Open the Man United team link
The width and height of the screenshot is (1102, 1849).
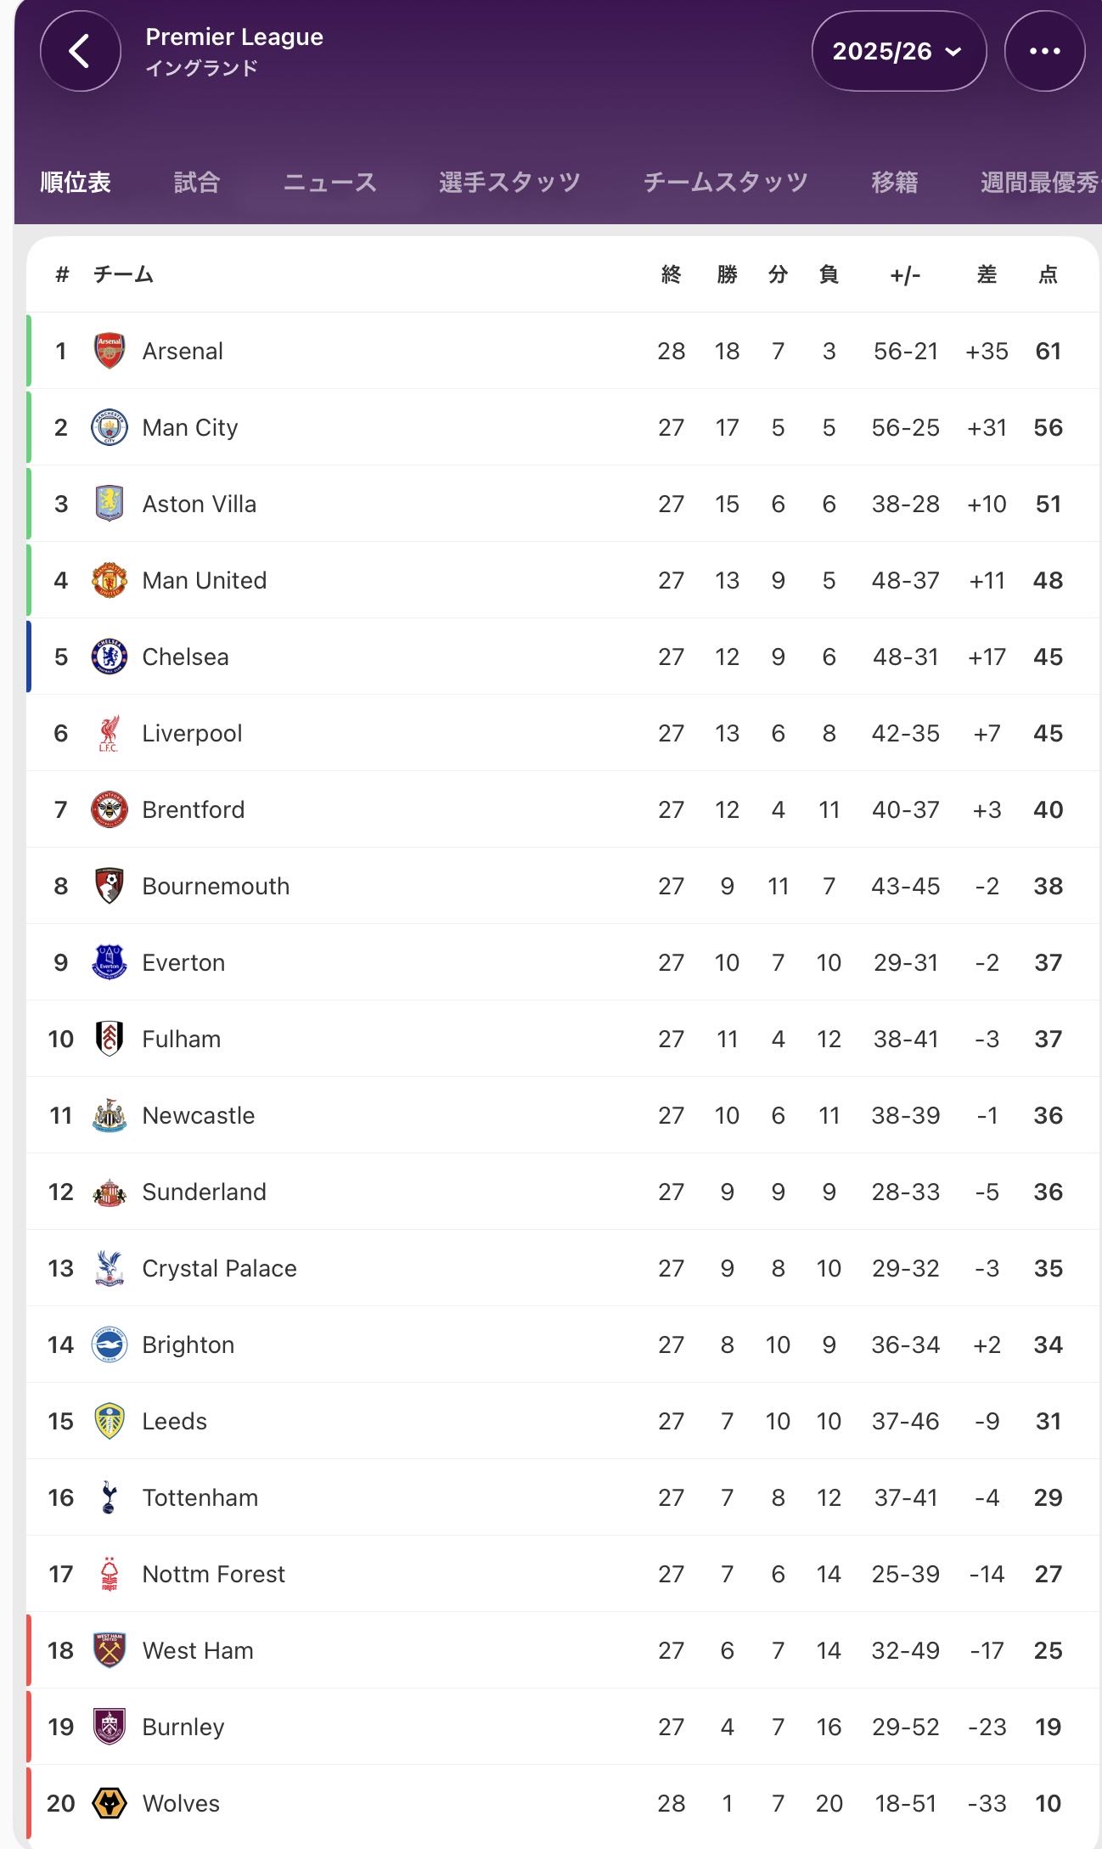pos(205,580)
